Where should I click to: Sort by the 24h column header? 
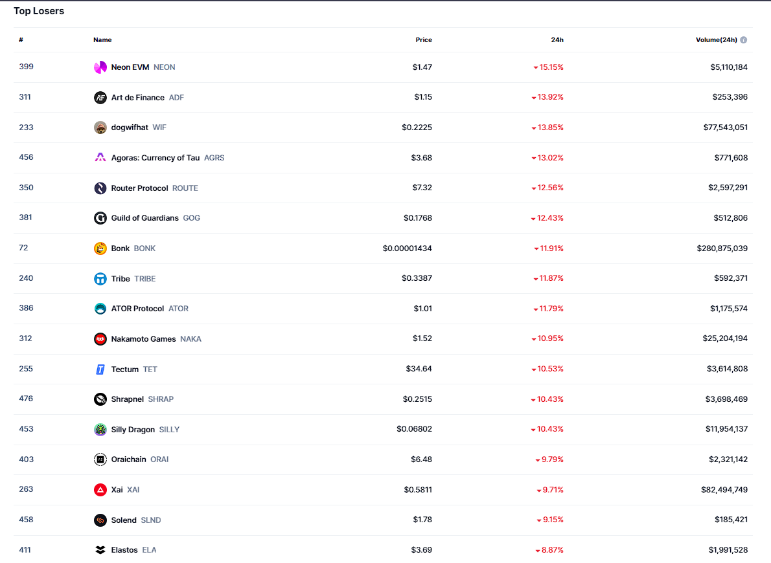(557, 40)
